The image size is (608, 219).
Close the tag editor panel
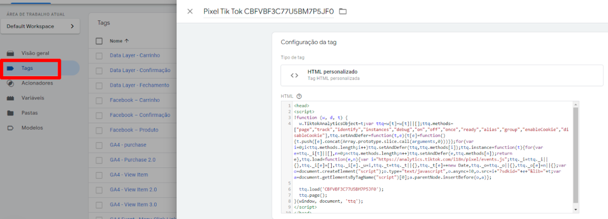190,11
